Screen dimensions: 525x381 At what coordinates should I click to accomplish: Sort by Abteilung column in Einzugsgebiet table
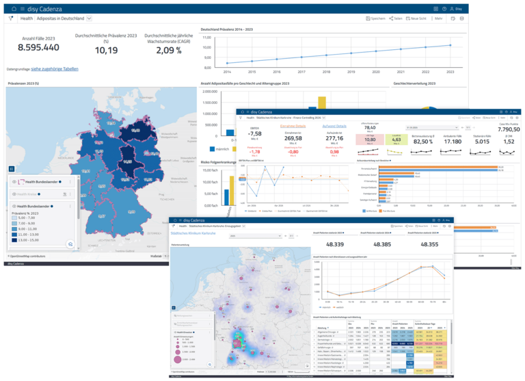pyautogui.click(x=323, y=328)
